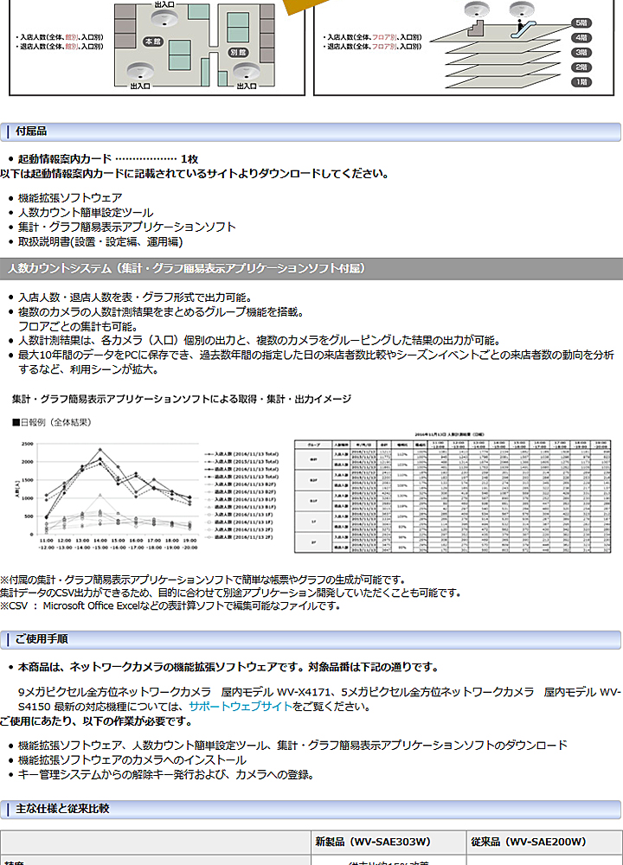
Task: Select the キー管理システムからの解除キー発行 bullet
Action: (167, 774)
